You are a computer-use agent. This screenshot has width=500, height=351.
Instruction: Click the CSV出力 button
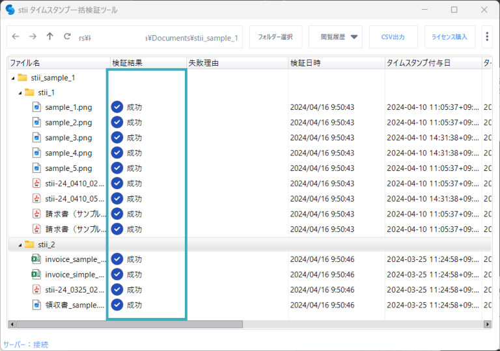coord(393,37)
